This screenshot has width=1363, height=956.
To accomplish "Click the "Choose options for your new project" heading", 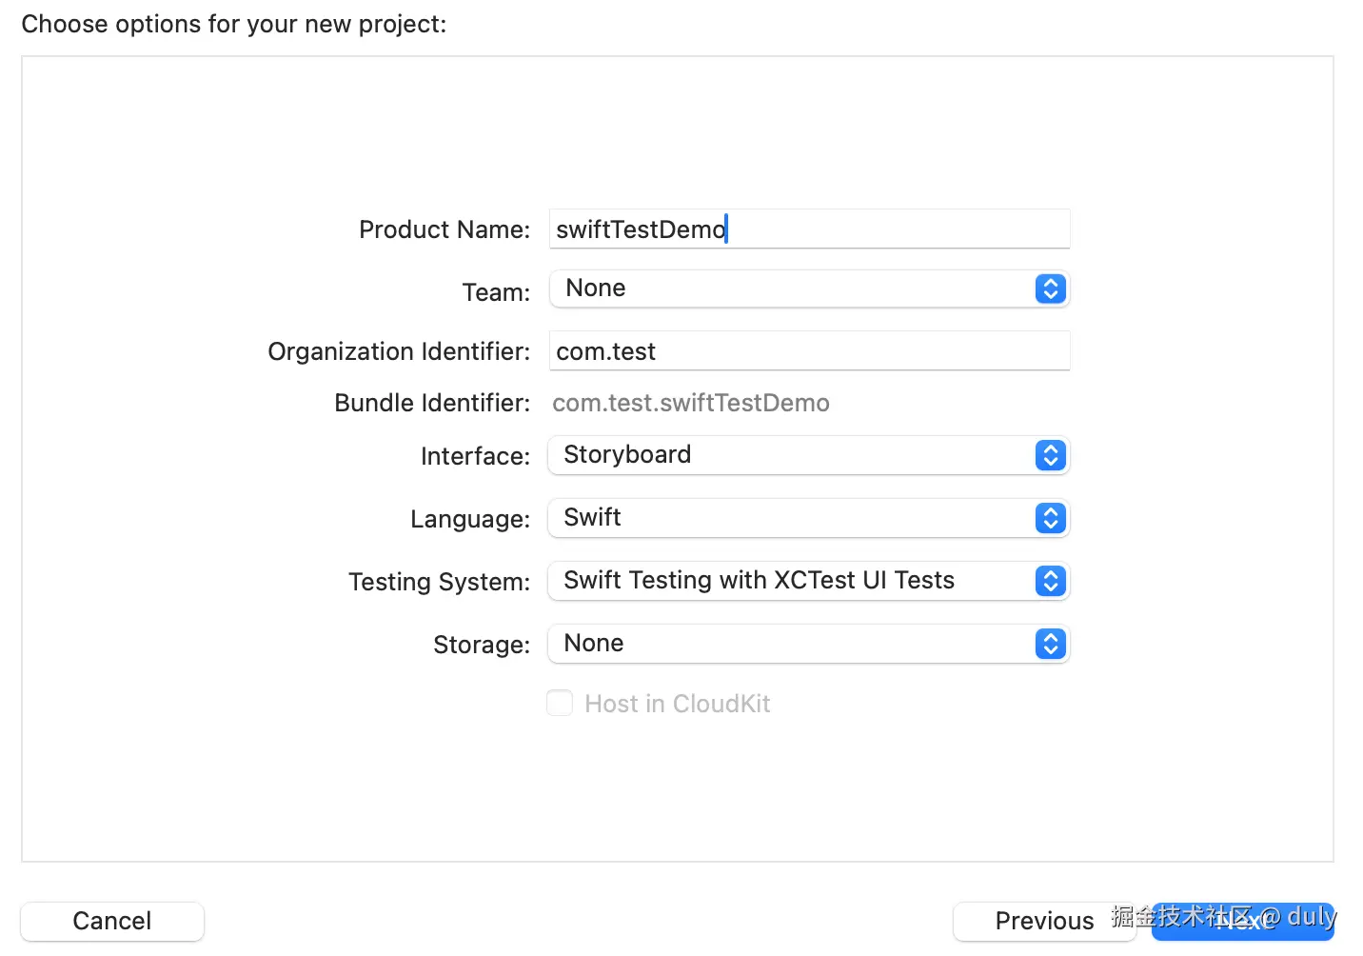I will point(234,24).
